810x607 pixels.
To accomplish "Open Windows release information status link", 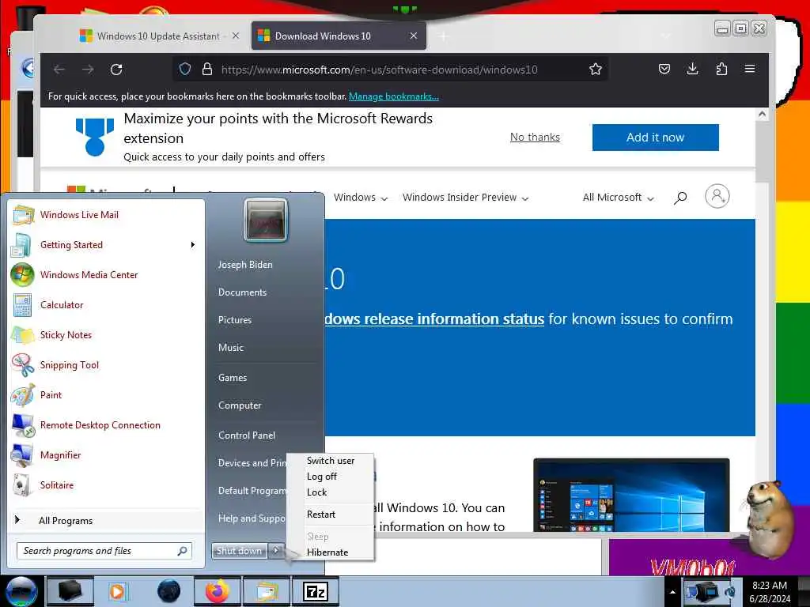I will coord(434,319).
